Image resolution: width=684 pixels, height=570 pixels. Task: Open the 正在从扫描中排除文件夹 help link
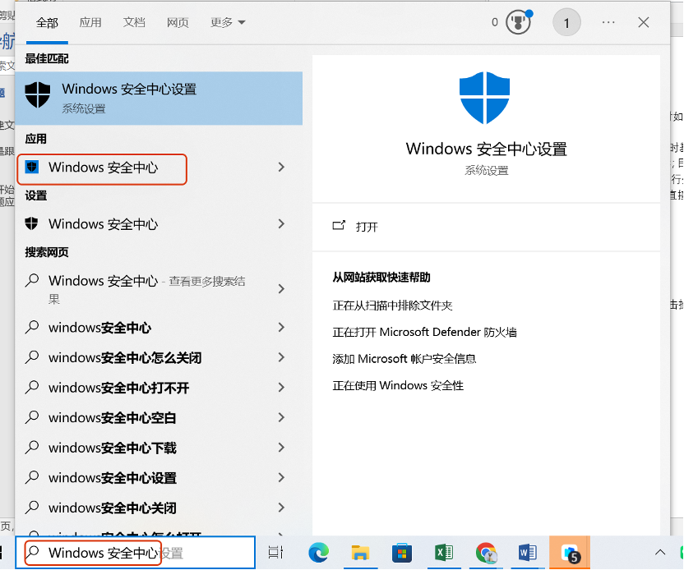tap(393, 306)
